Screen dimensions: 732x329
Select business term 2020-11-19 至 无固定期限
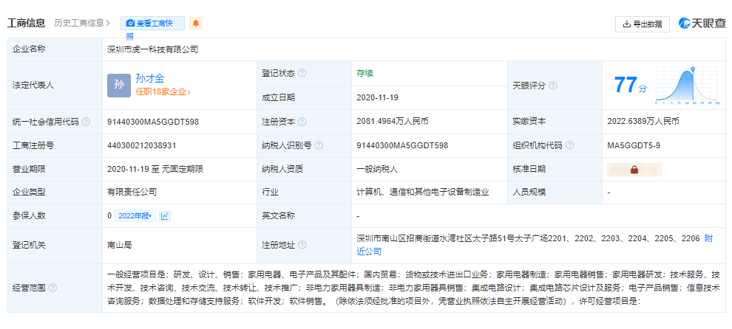(155, 169)
